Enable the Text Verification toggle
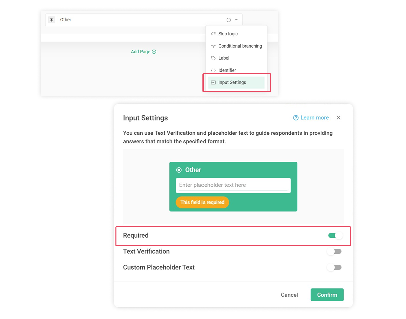This screenshot has width=406, height=319. click(x=334, y=252)
